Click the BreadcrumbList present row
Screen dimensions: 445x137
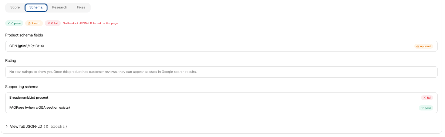pyautogui.click(x=221, y=98)
